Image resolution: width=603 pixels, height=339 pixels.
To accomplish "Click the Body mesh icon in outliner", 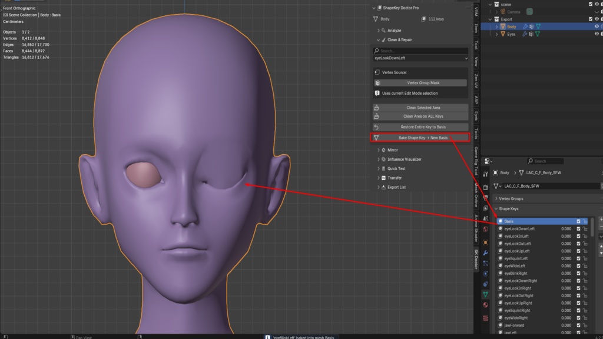I will [503, 26].
